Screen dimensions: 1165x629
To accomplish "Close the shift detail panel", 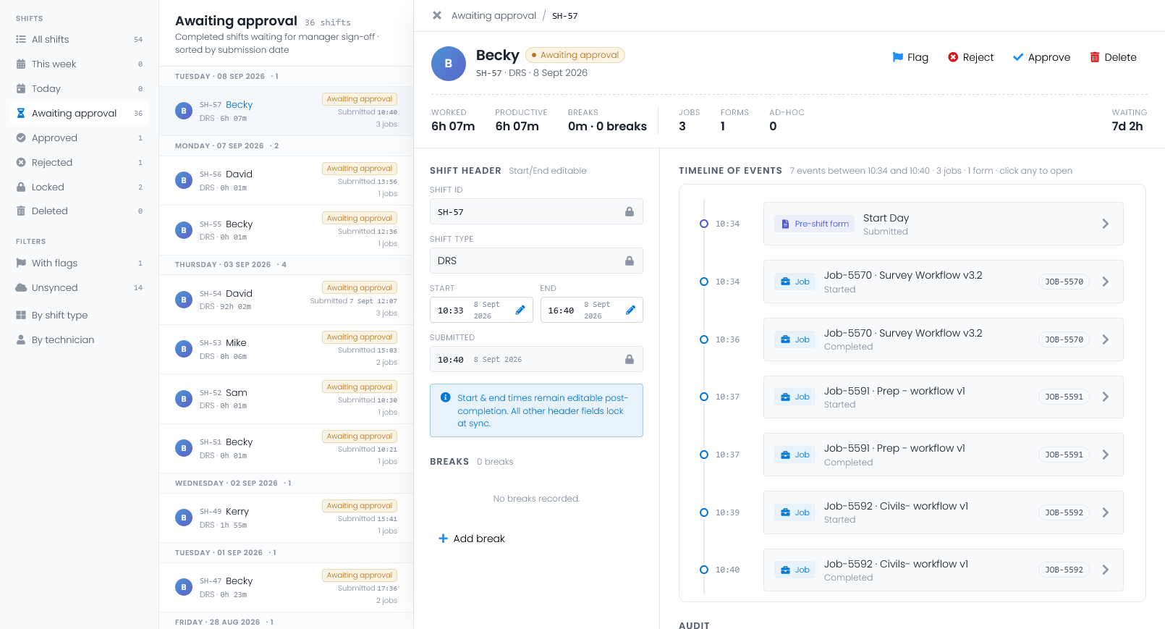I will [437, 15].
